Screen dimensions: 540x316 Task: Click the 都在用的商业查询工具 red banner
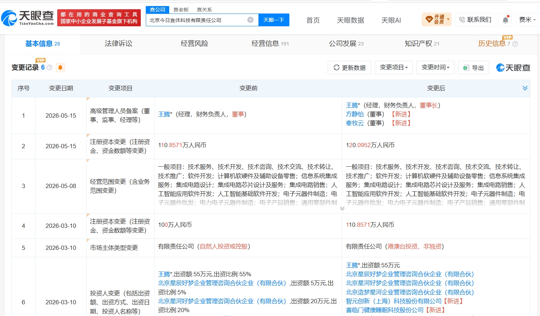point(99,18)
